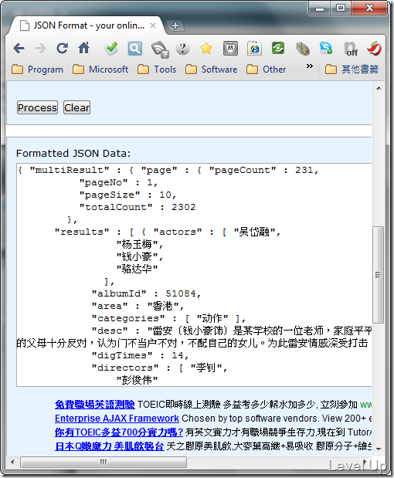Click the Formatted JSON Data label

tap(73, 154)
